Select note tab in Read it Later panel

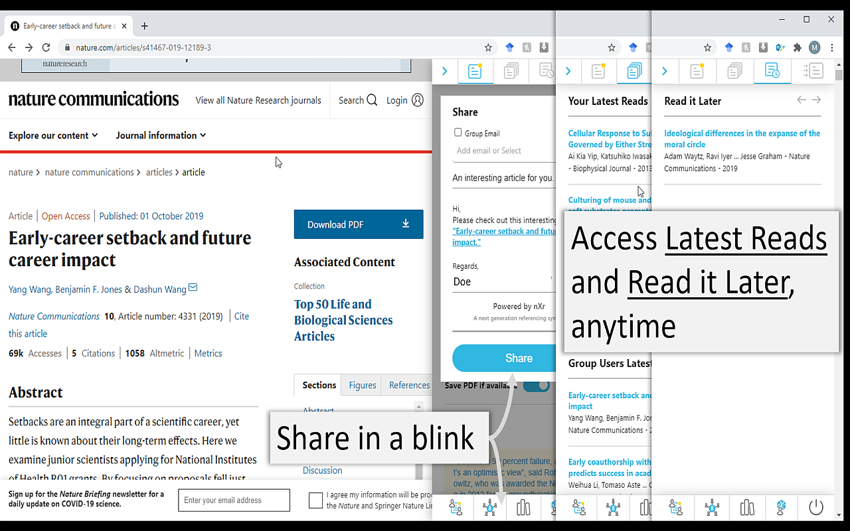[697, 71]
